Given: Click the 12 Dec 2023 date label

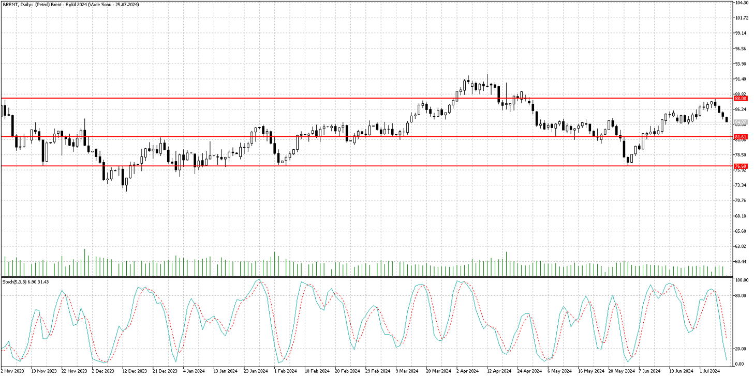Looking at the screenshot, I should pyautogui.click(x=135, y=371).
